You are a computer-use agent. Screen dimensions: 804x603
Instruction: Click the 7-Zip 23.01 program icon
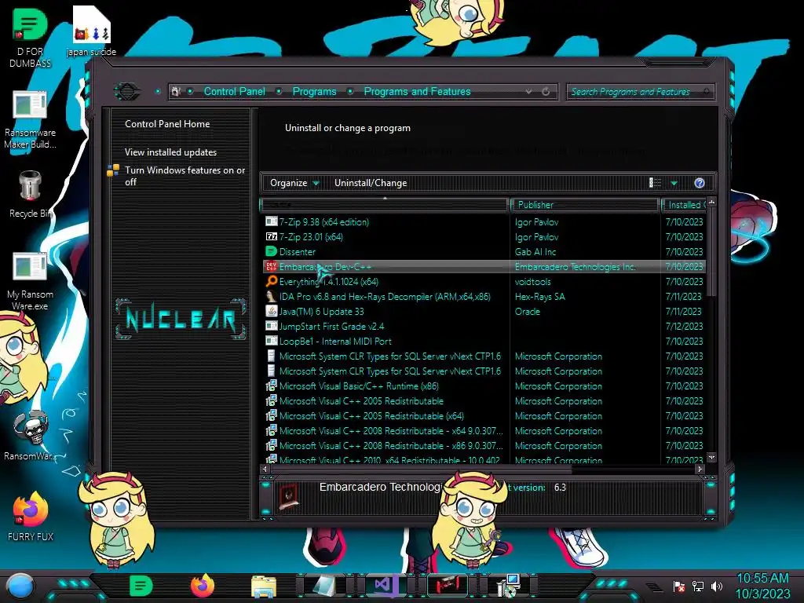click(271, 236)
